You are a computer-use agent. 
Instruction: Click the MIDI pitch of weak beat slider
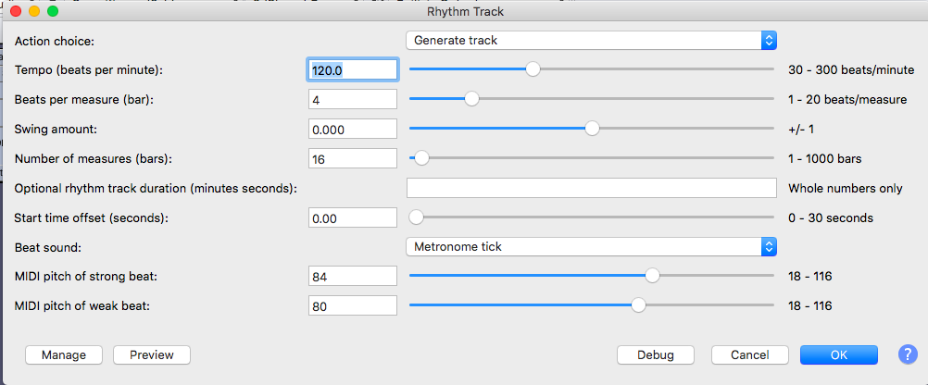pyautogui.click(x=638, y=305)
